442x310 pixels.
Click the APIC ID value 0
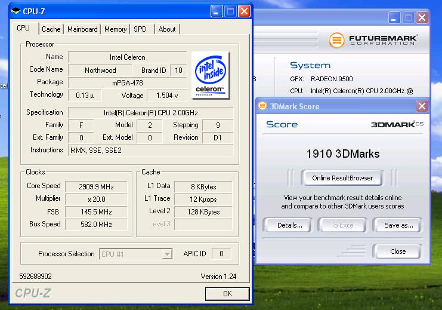point(221,254)
